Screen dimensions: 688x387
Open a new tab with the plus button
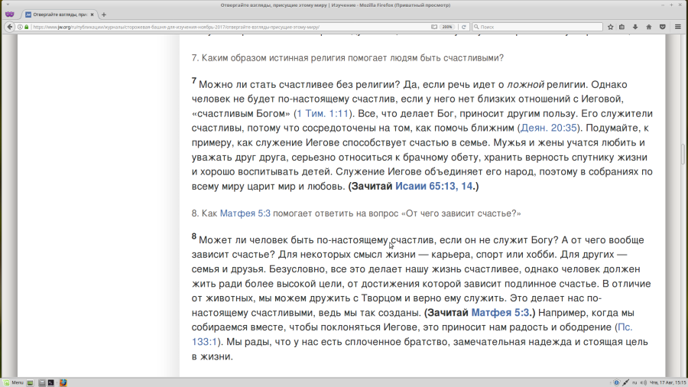coord(104,15)
